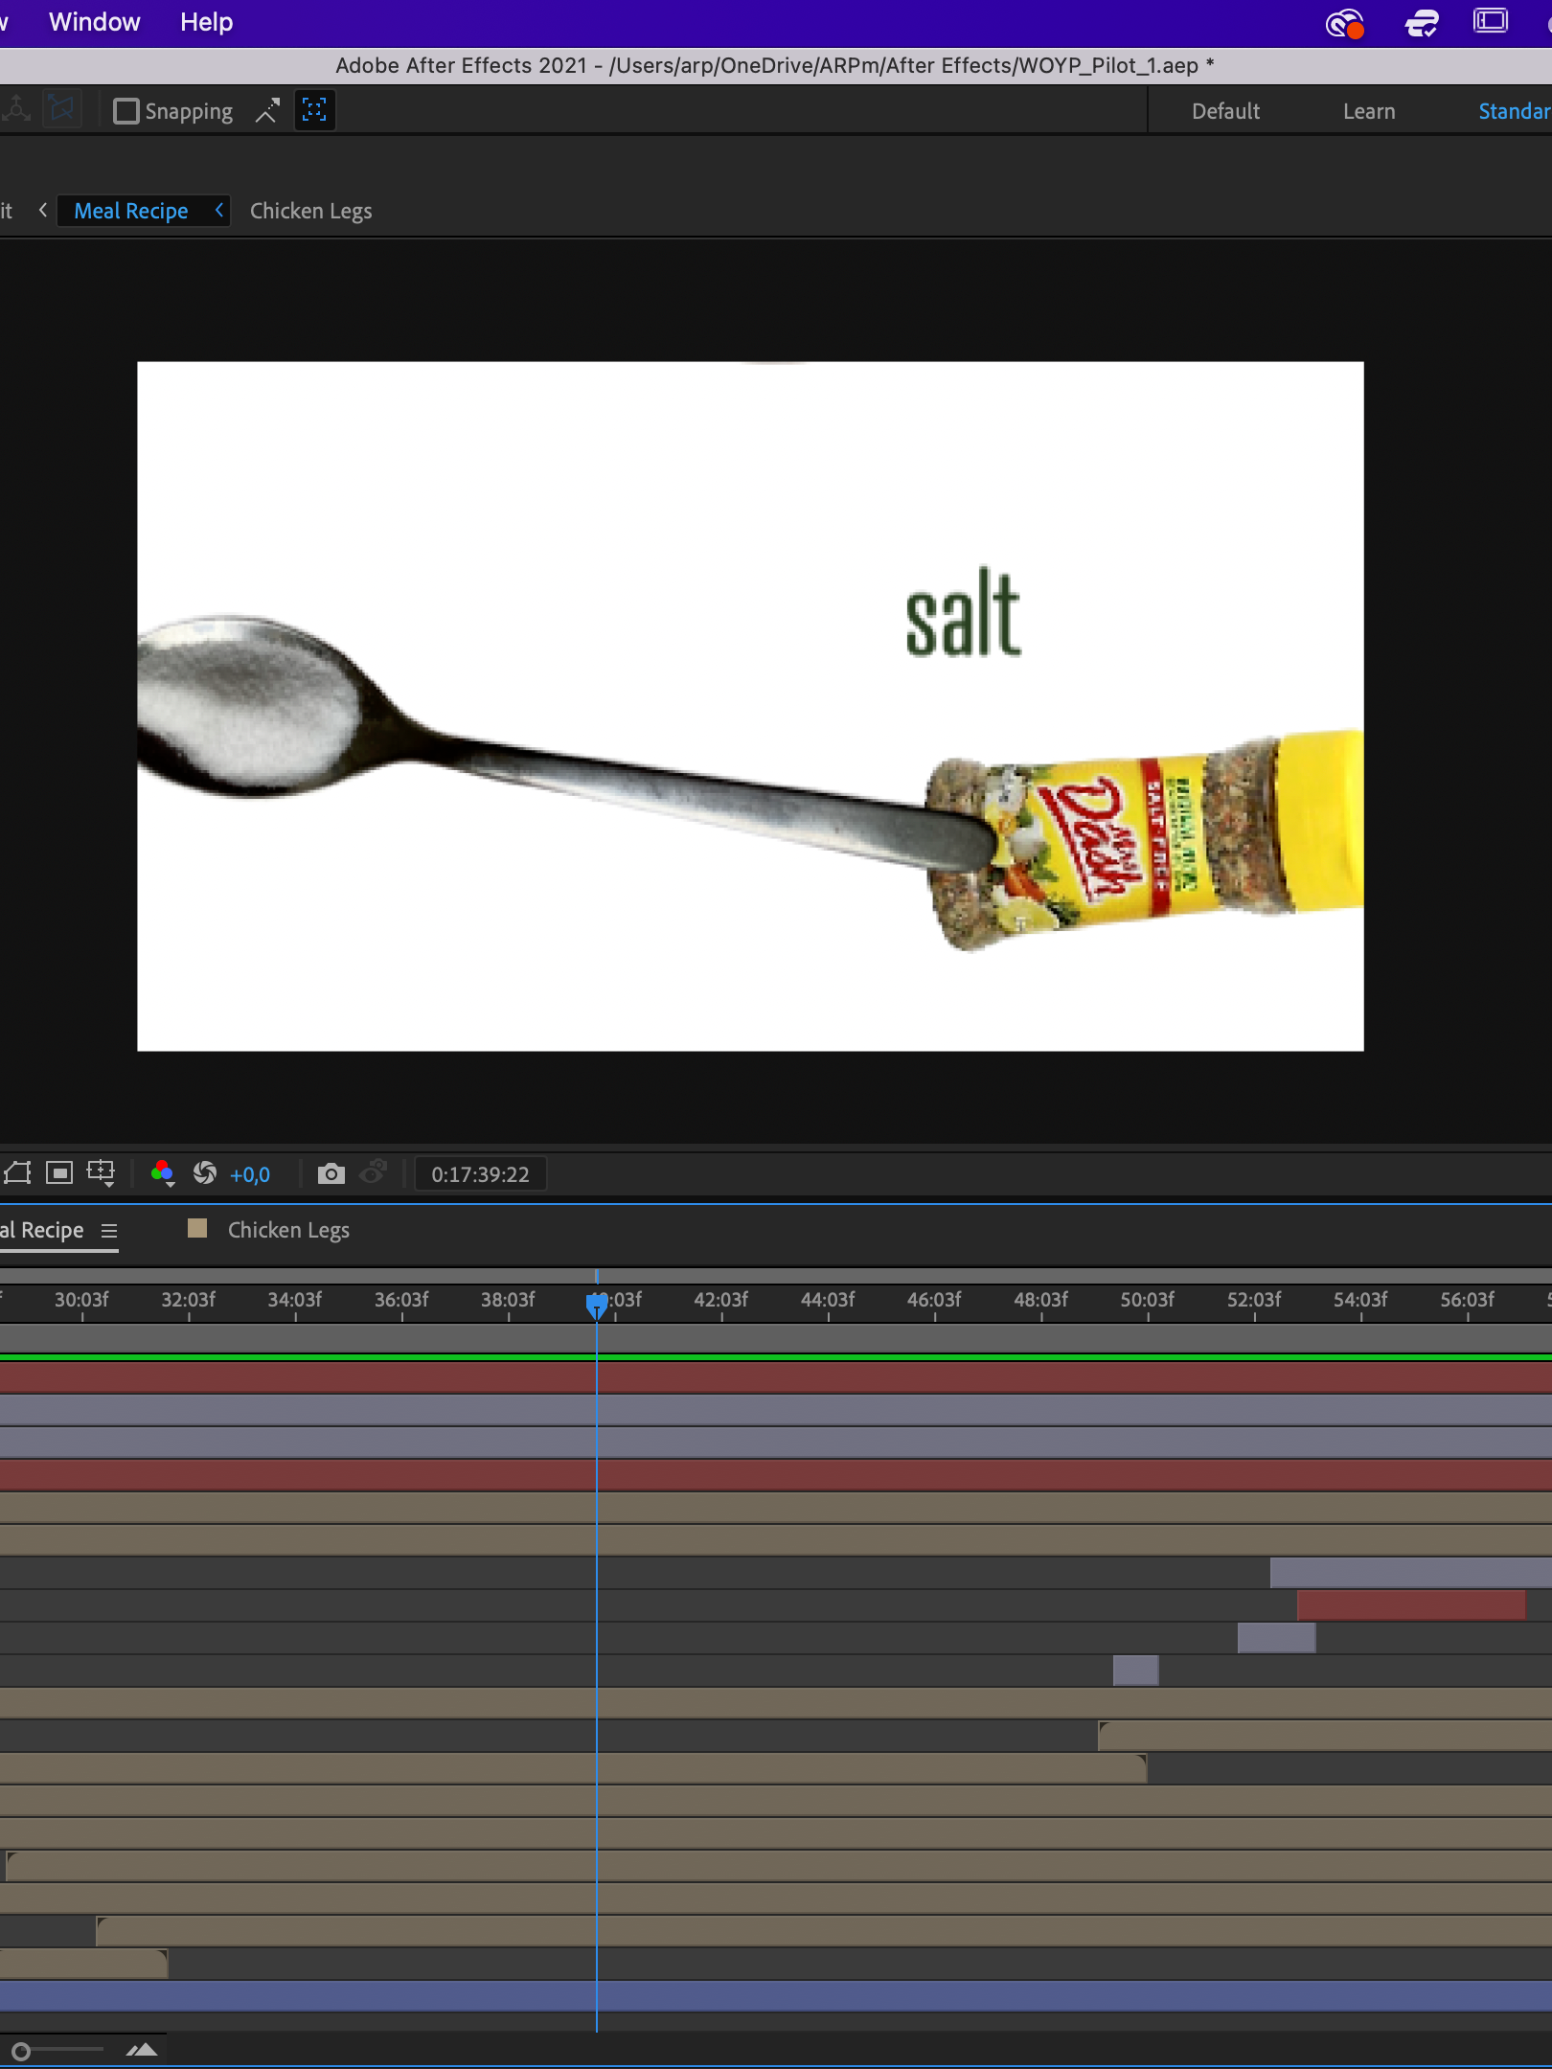Toggle the dimmed crossed-box icon before Snapping
This screenshot has height=2069, width=1552.
[x=61, y=110]
